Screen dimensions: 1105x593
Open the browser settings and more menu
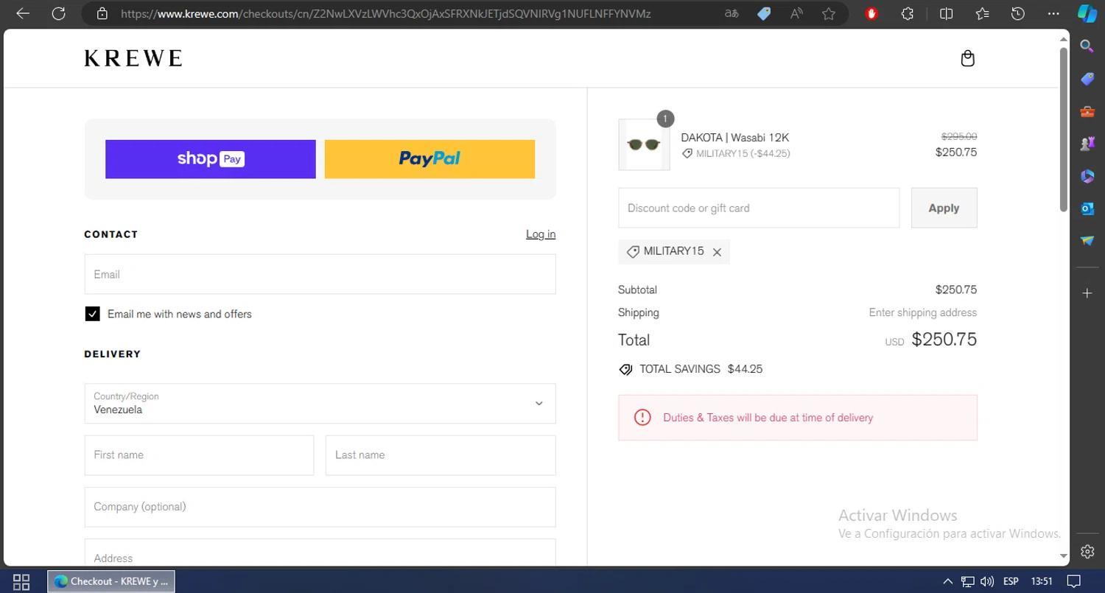tap(1053, 13)
